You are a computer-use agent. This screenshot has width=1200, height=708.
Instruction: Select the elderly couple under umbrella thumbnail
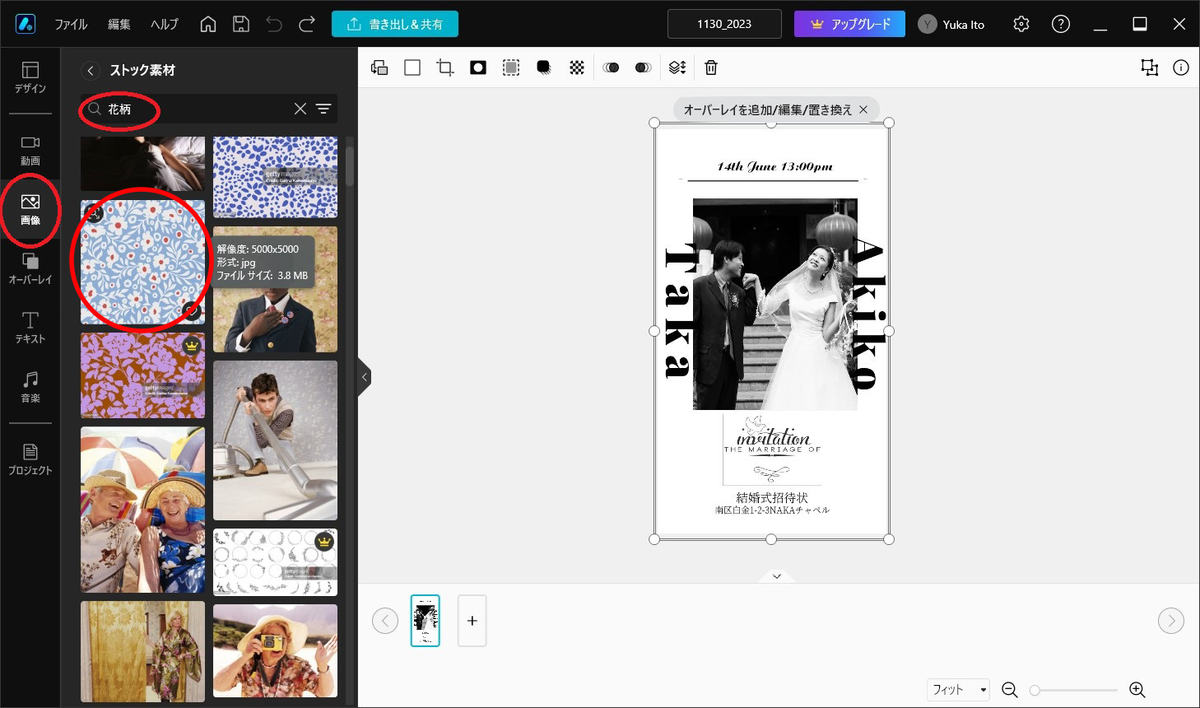[x=142, y=510]
